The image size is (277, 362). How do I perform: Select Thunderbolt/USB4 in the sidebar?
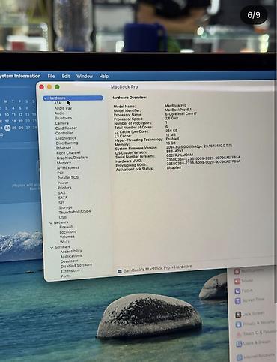(x=75, y=212)
